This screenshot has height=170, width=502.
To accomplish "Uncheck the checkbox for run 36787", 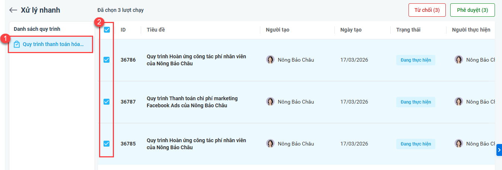I will pos(107,101).
